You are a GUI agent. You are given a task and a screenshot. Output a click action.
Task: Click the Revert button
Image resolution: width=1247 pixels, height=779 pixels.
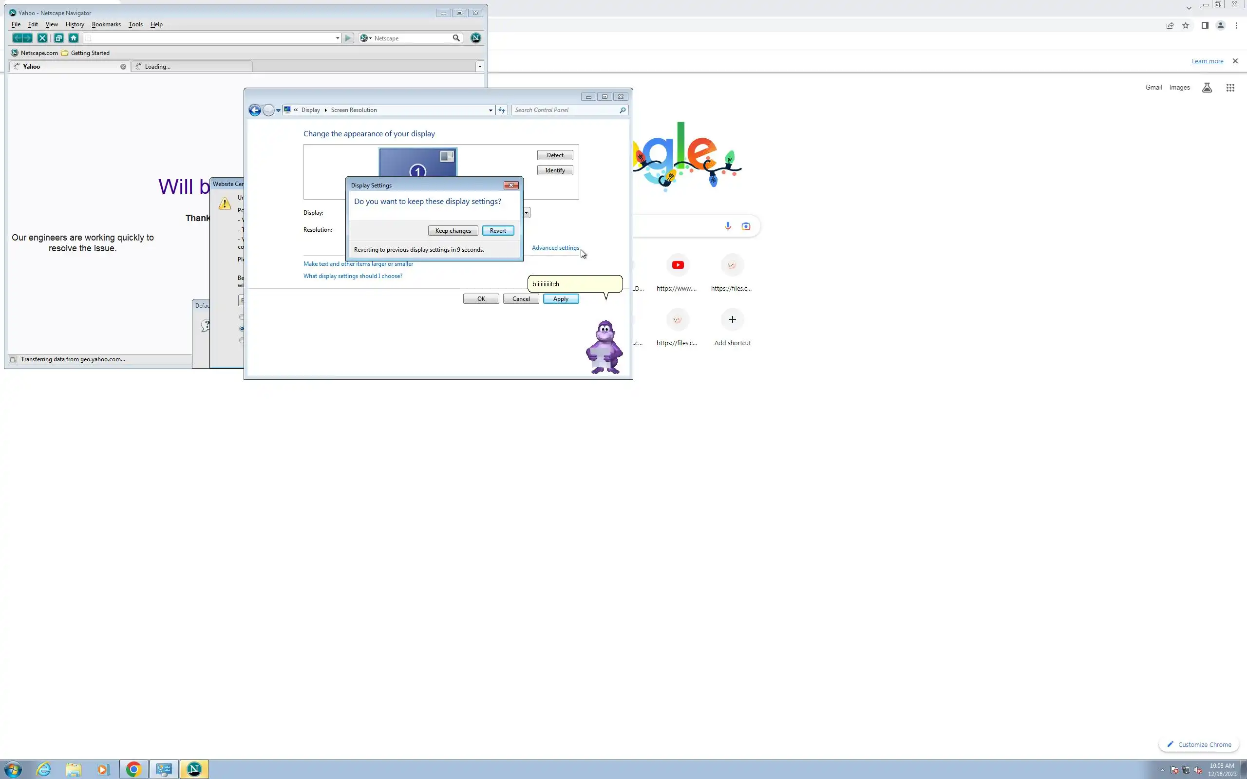tap(498, 231)
